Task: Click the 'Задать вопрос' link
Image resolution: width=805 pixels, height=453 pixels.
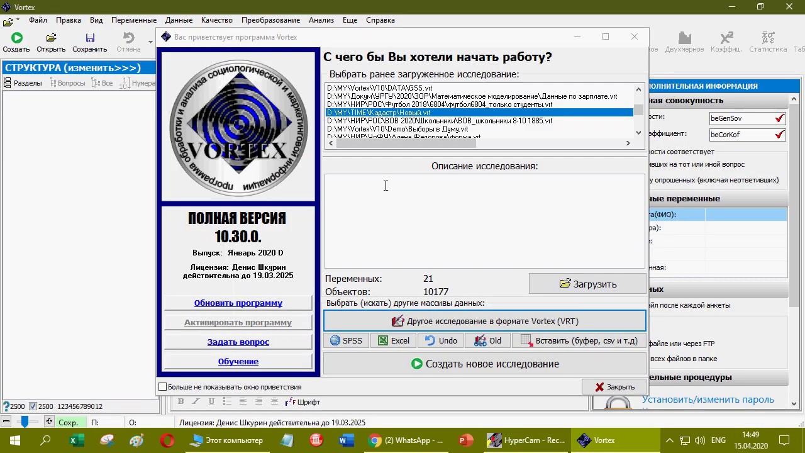Action: click(238, 342)
